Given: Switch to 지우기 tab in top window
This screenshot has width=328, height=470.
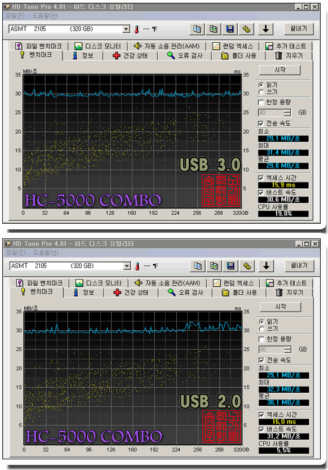Looking at the screenshot, I should click(289, 55).
